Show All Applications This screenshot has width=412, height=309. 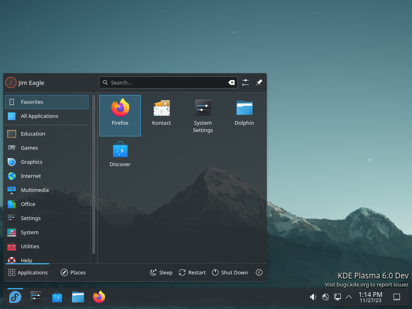47,116
